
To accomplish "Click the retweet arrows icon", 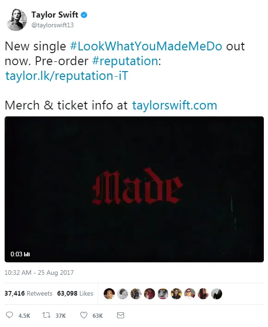I will pos(46,315).
